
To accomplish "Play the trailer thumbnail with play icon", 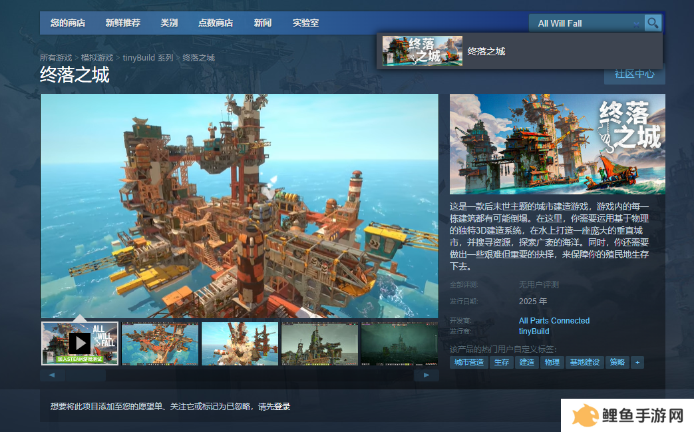I will (x=80, y=343).
